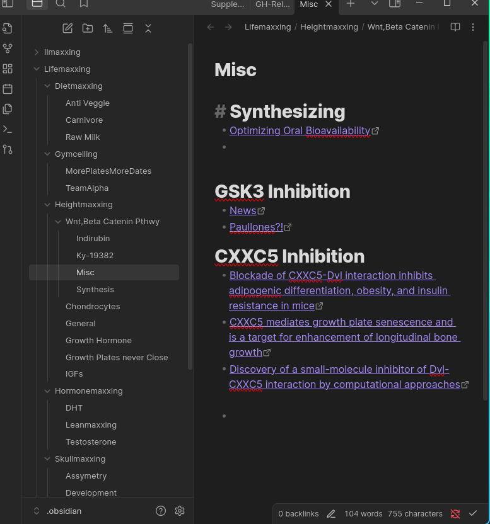The height and width of the screenshot is (524, 490).
Task: Open the daily note calendar icon
Action: pyautogui.click(x=8, y=89)
